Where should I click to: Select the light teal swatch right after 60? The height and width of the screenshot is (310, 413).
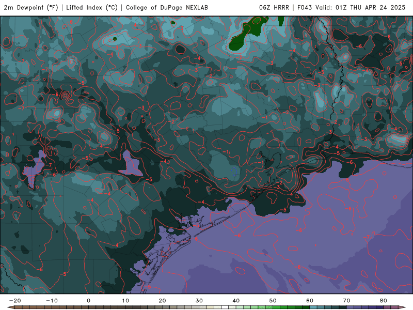tap(313, 307)
